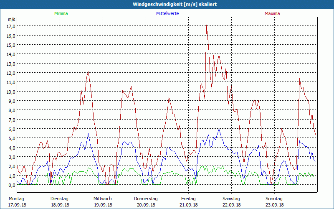Image resolution: width=334 pixels, height=209 pixels.
Task: Click the red maxima peak at 17 m/s
Action: pos(206,25)
